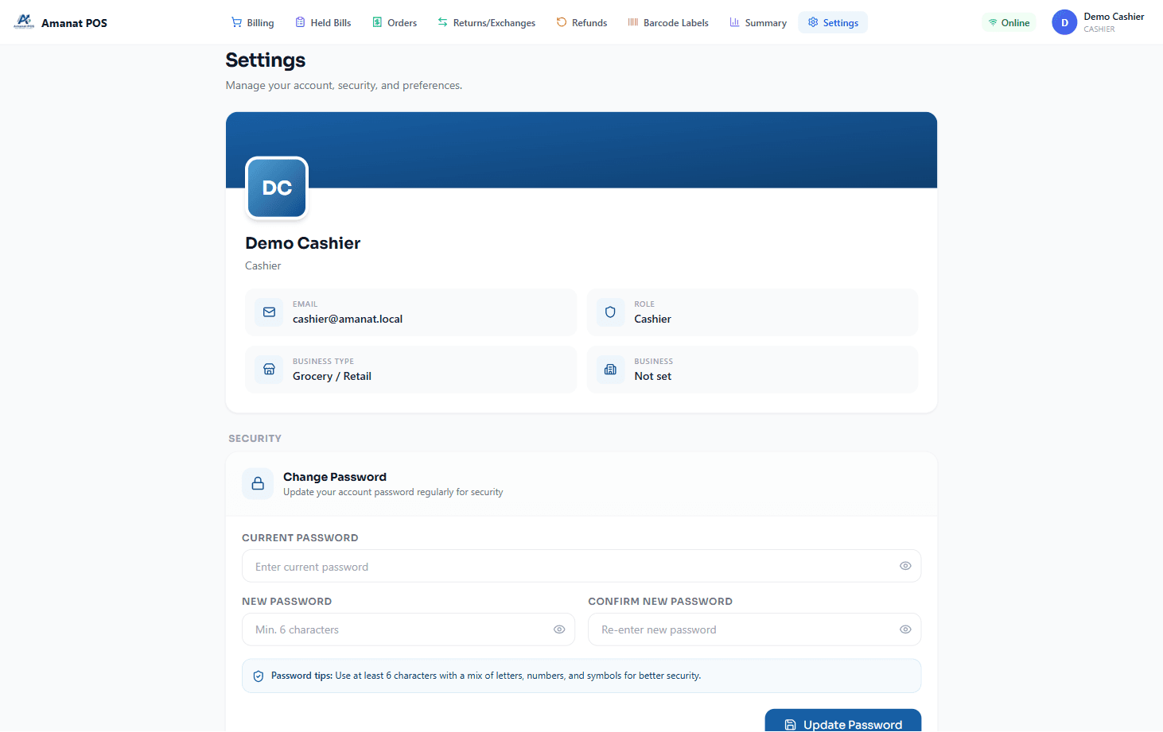
Task: Go to Held Bills
Action: [323, 22]
